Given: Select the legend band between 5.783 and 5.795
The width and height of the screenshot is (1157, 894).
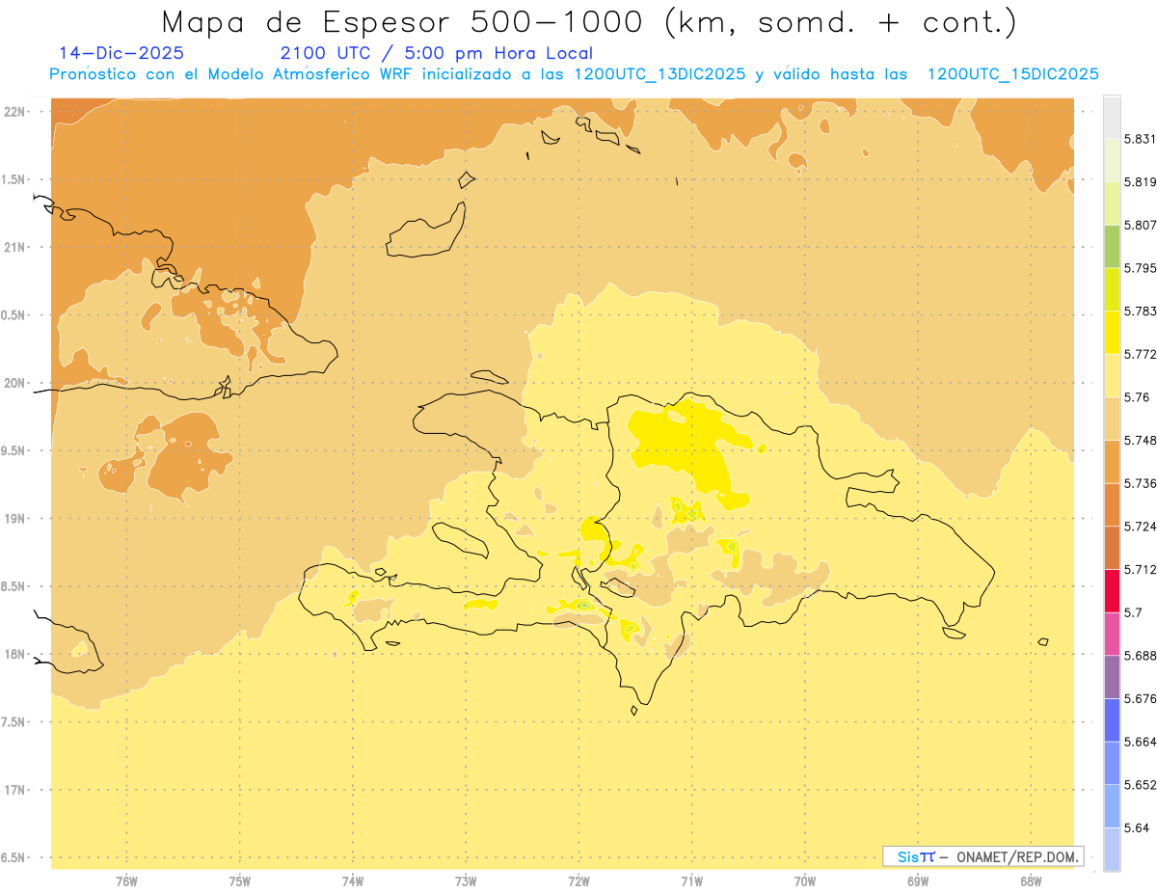Looking at the screenshot, I should click(1112, 289).
